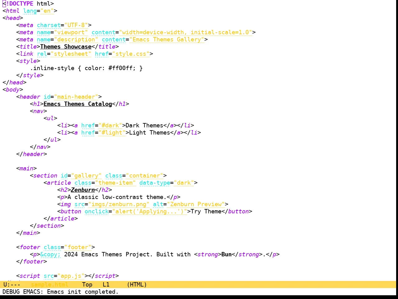Click the "alert('Applying...')" handler string
This screenshot has width=398, height=299.
coord(150,211)
